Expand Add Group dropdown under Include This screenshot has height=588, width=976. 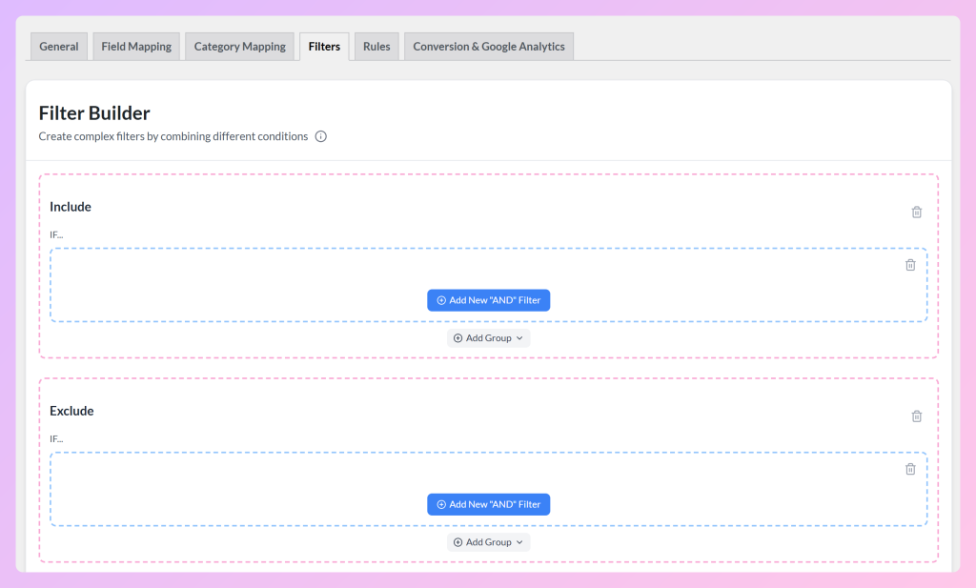tap(489, 338)
